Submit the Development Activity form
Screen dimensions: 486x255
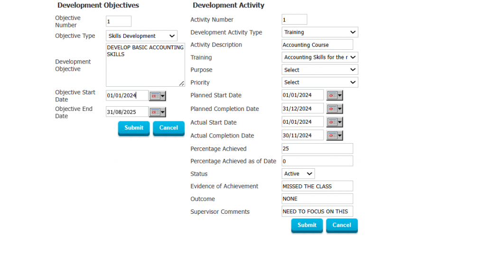click(x=307, y=226)
